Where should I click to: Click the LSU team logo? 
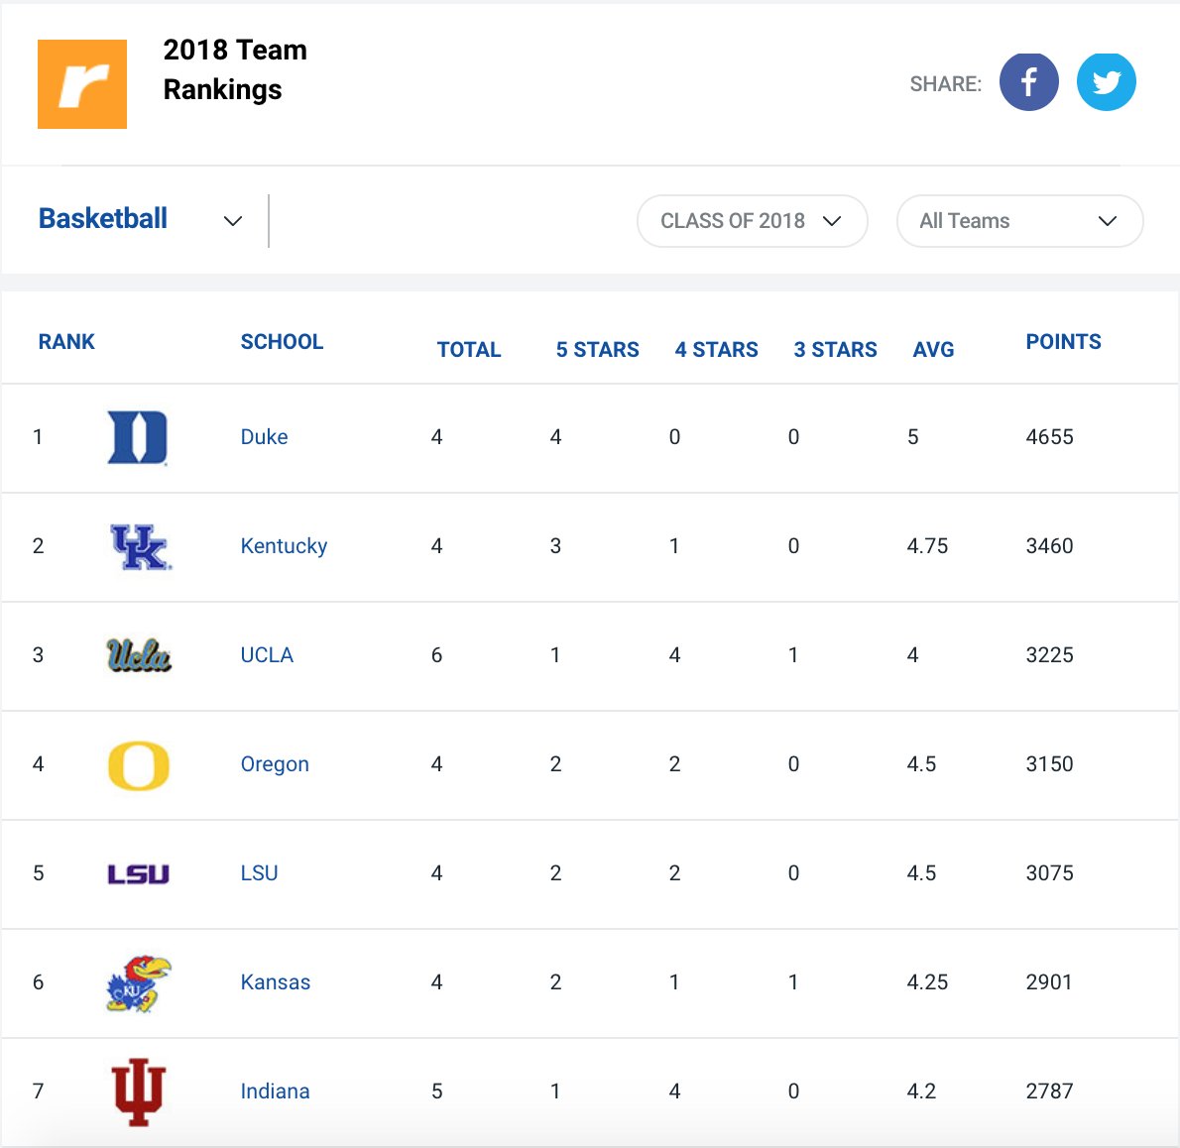[x=139, y=873]
